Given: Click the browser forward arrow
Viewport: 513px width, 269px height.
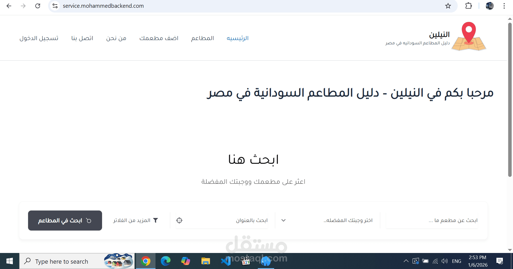Looking at the screenshot, I should [23, 6].
